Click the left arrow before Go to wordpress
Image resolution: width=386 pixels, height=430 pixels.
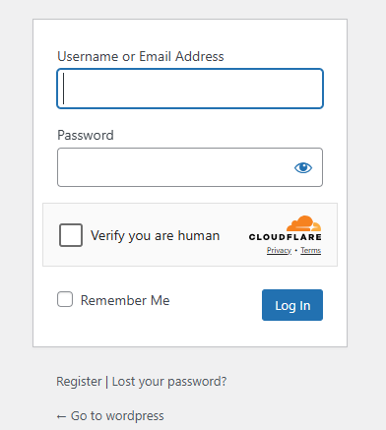61,416
